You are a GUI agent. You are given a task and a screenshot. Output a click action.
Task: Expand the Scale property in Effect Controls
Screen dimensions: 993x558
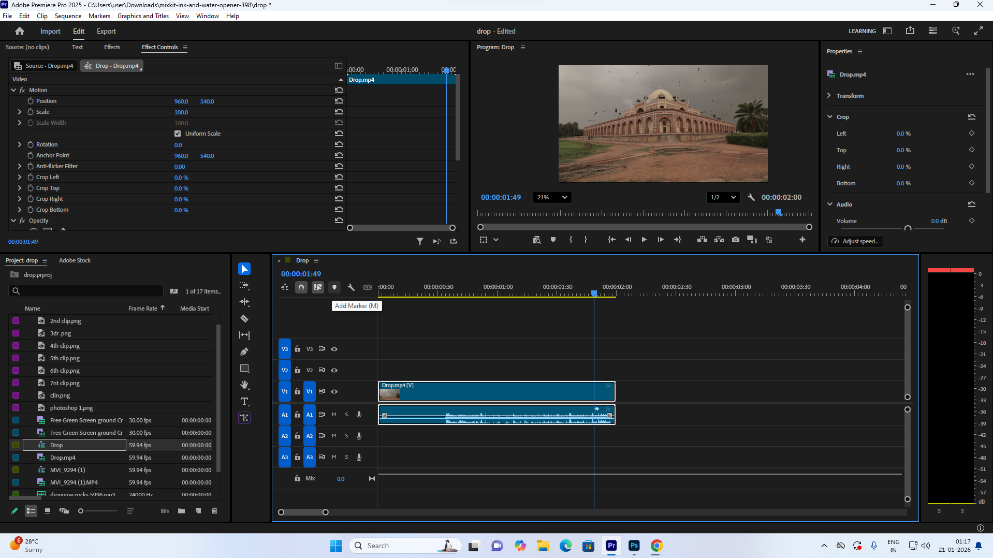[x=20, y=112]
